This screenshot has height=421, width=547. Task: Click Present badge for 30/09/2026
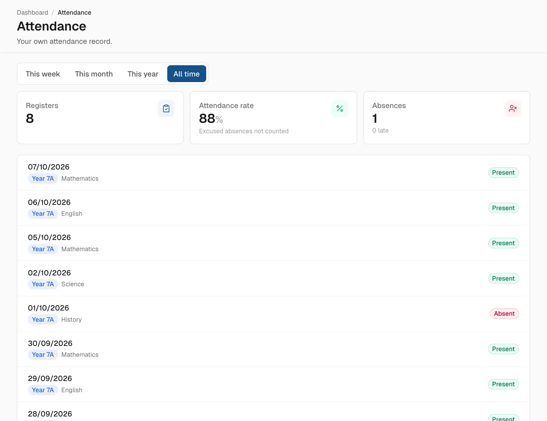click(503, 349)
